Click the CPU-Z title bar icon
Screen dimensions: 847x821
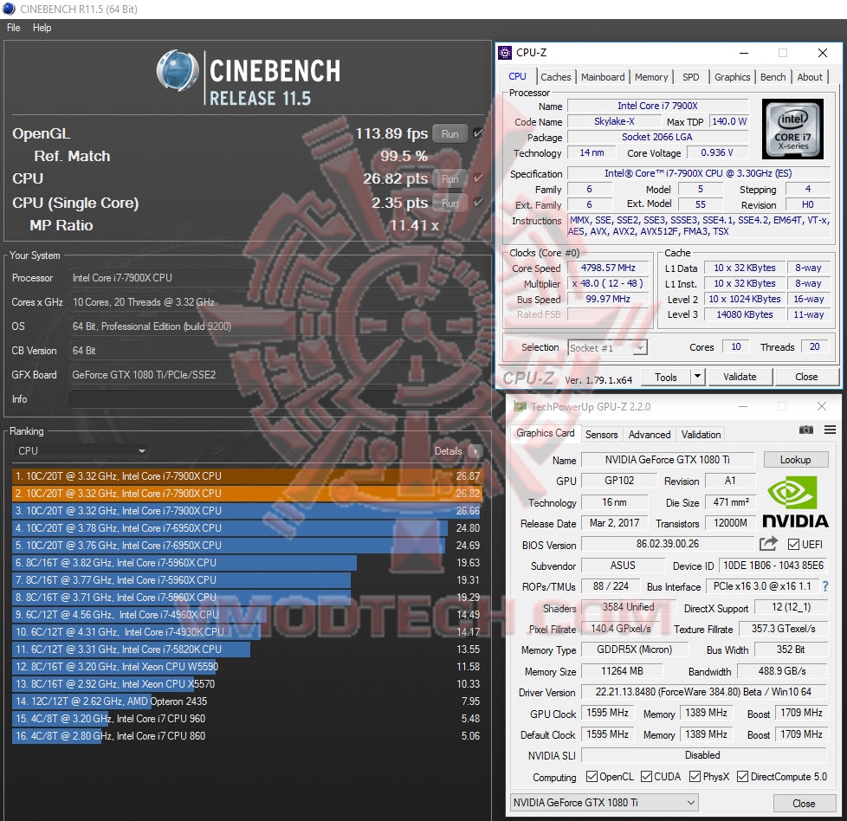tap(505, 52)
